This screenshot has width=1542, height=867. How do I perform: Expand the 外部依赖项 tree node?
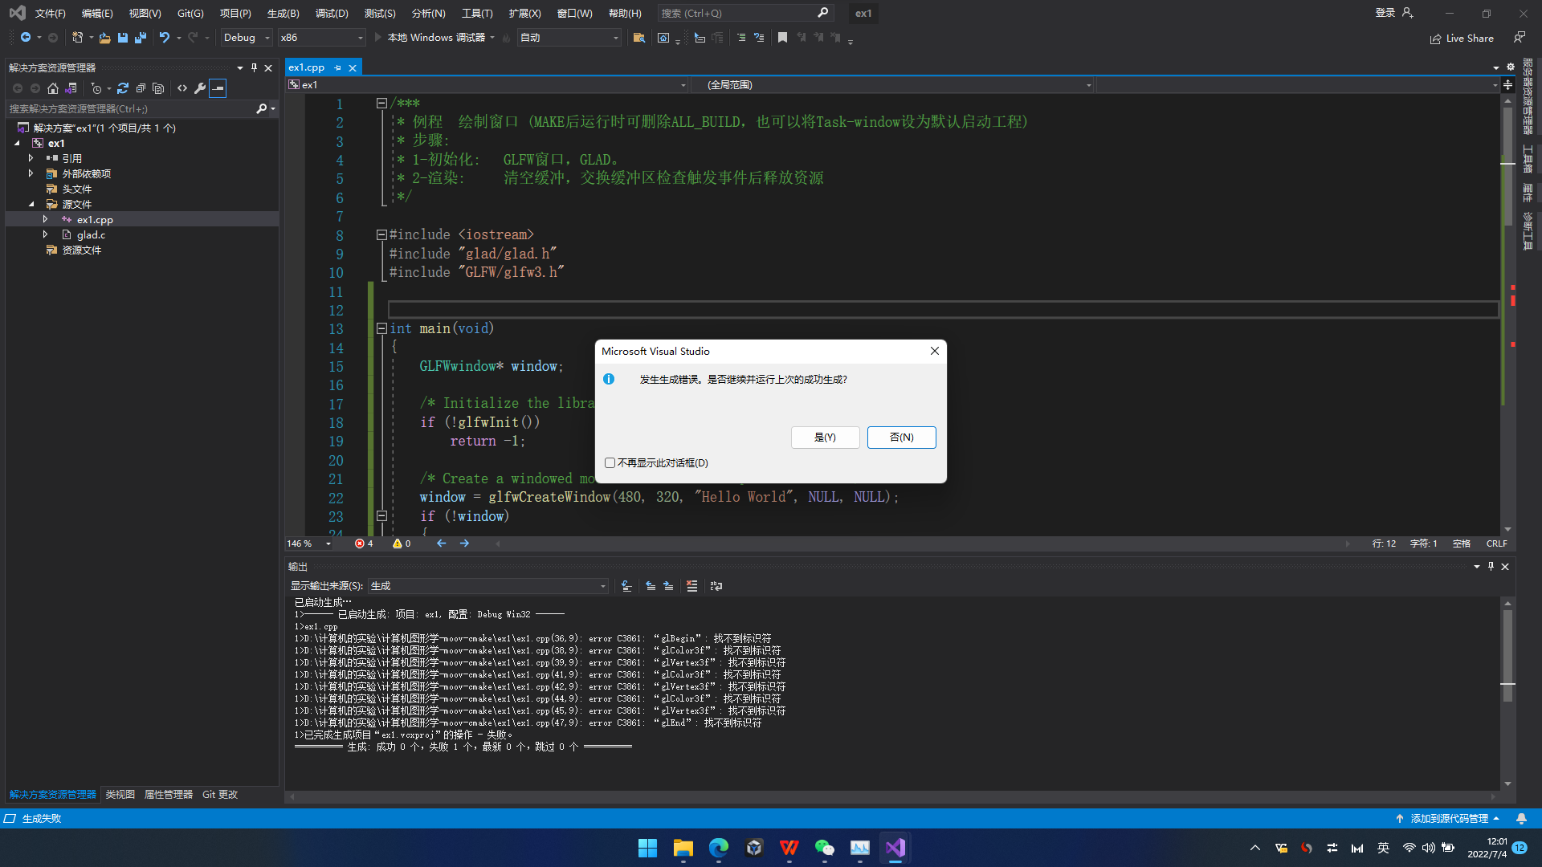(31, 173)
